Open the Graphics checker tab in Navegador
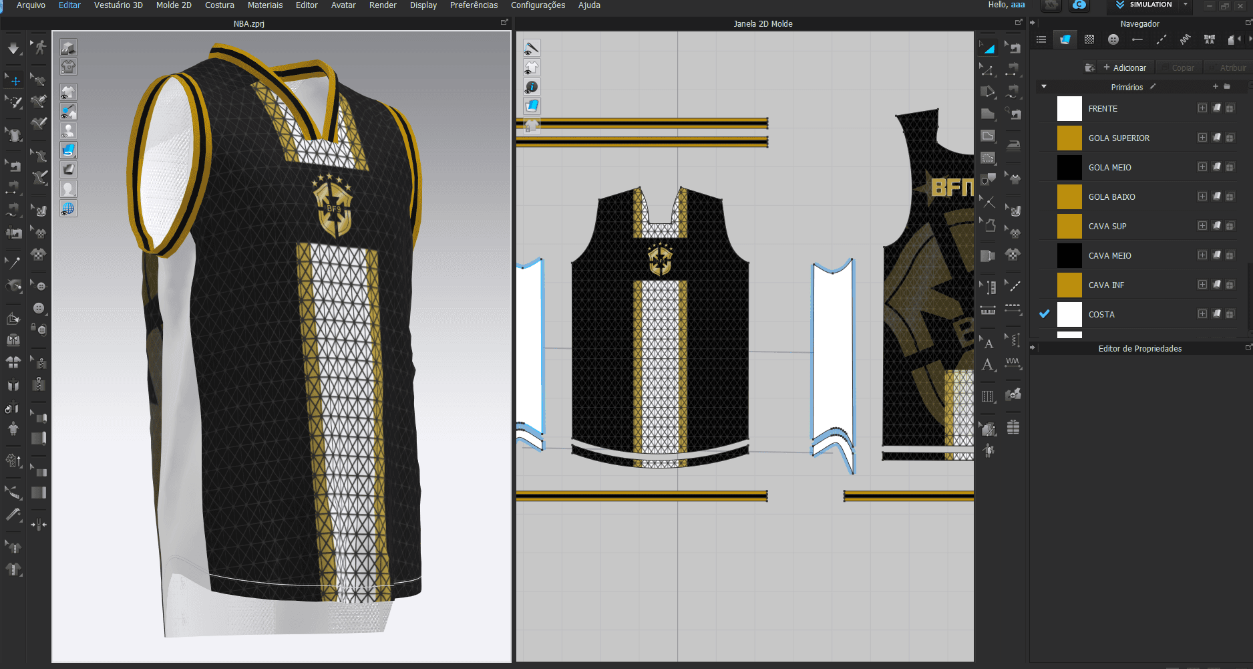This screenshot has width=1253, height=669. click(1089, 39)
